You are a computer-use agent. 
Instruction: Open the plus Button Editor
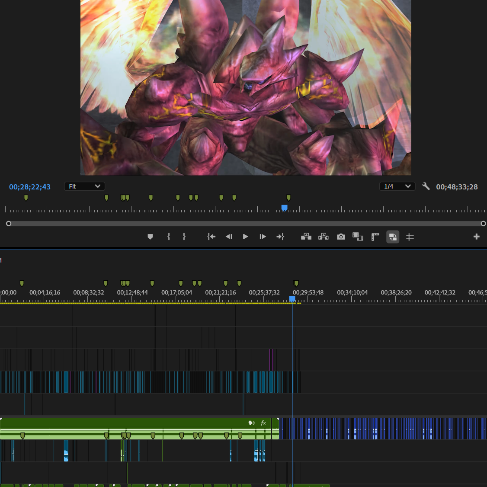tap(477, 237)
